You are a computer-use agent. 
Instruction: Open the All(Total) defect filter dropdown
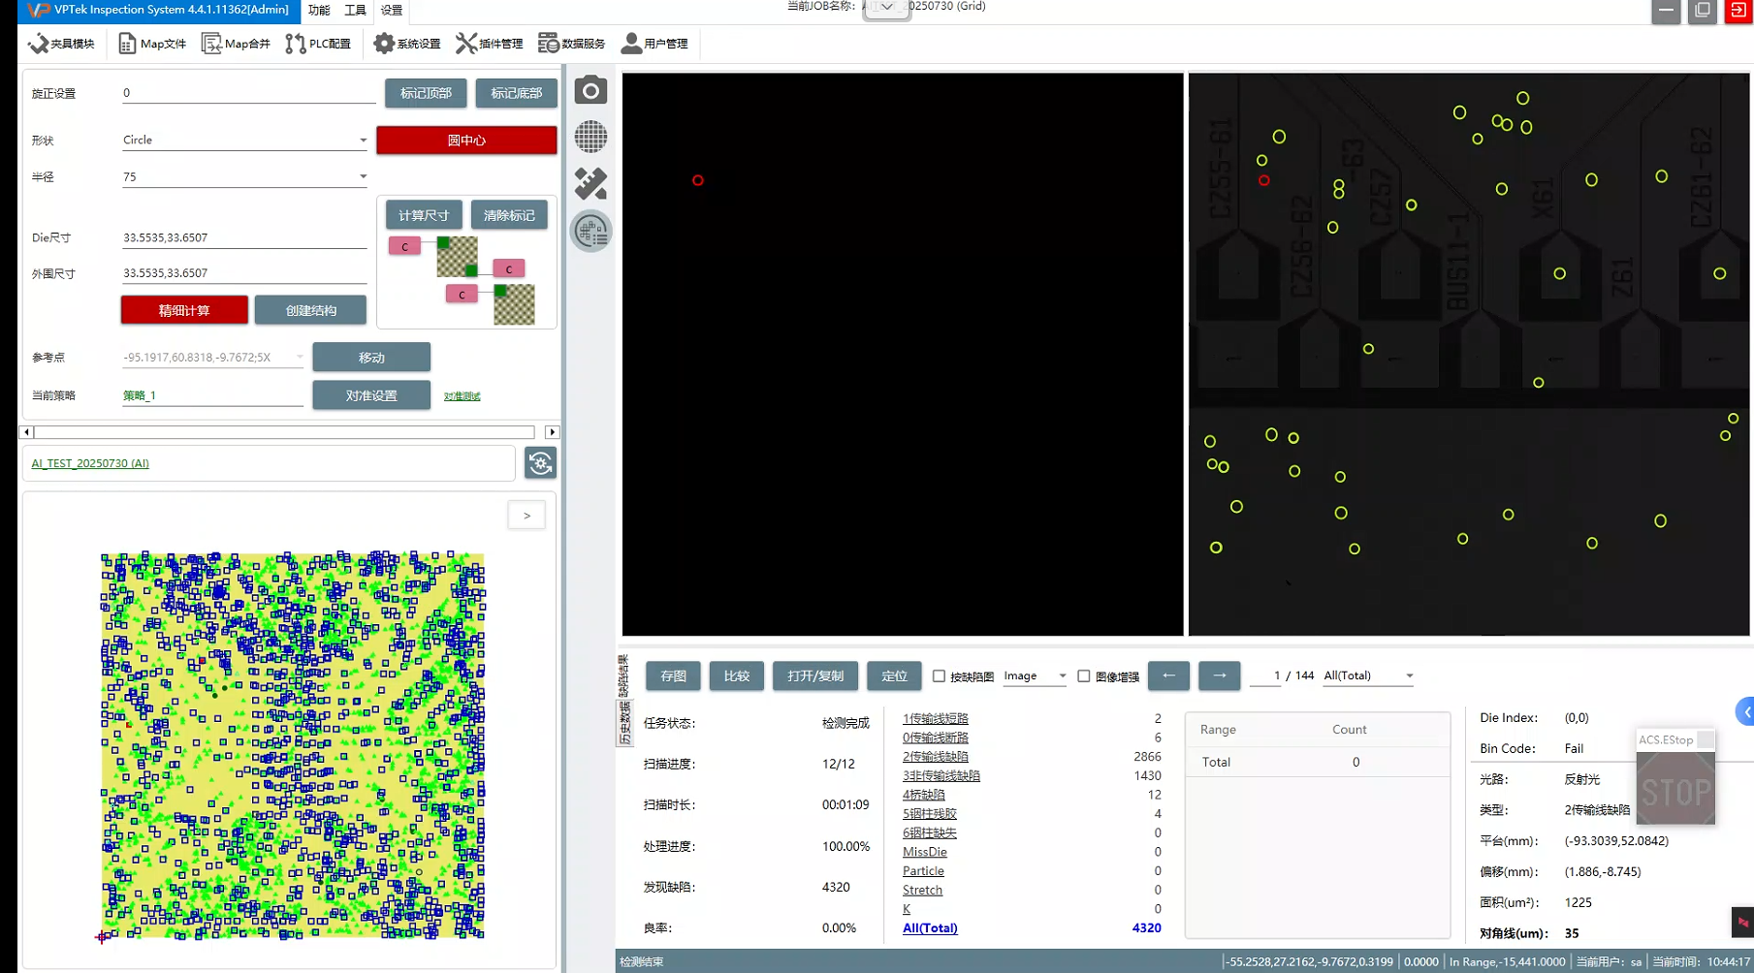pyautogui.click(x=1409, y=676)
